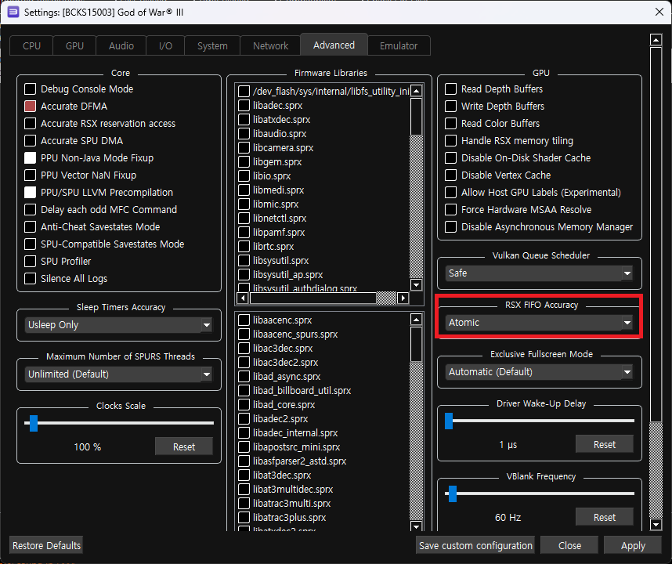Open Maximum Number of SPURS Threads dropdown

click(119, 374)
